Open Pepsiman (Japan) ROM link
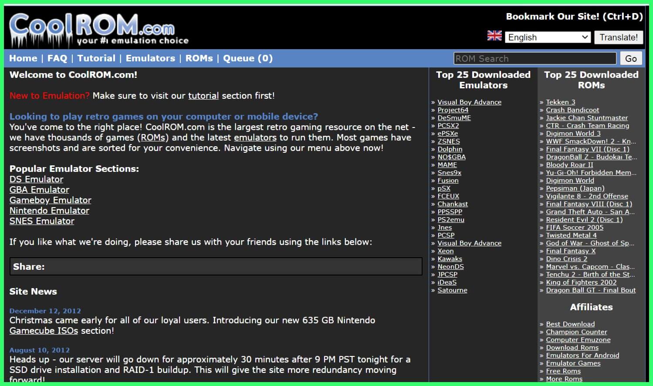This screenshot has width=653, height=386. coord(575,188)
